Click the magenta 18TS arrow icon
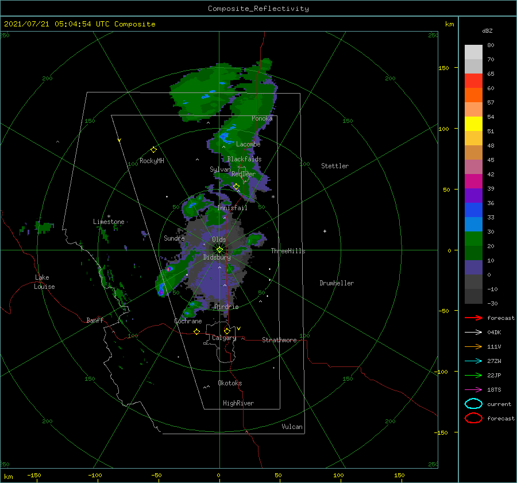 473,390
